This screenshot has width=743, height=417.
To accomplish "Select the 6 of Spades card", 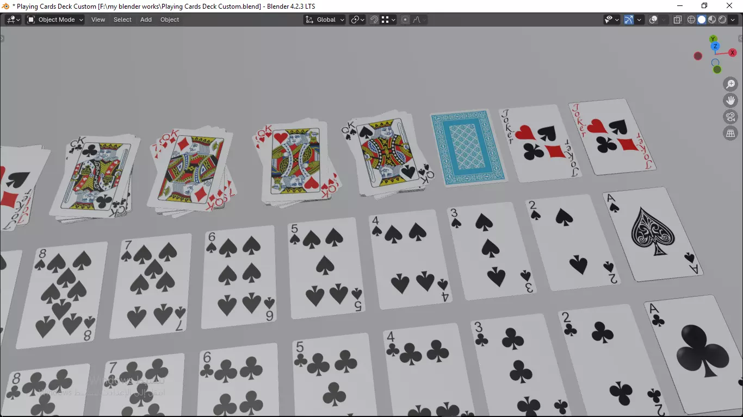I will [x=239, y=277].
